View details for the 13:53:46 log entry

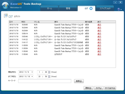coord(99,36)
